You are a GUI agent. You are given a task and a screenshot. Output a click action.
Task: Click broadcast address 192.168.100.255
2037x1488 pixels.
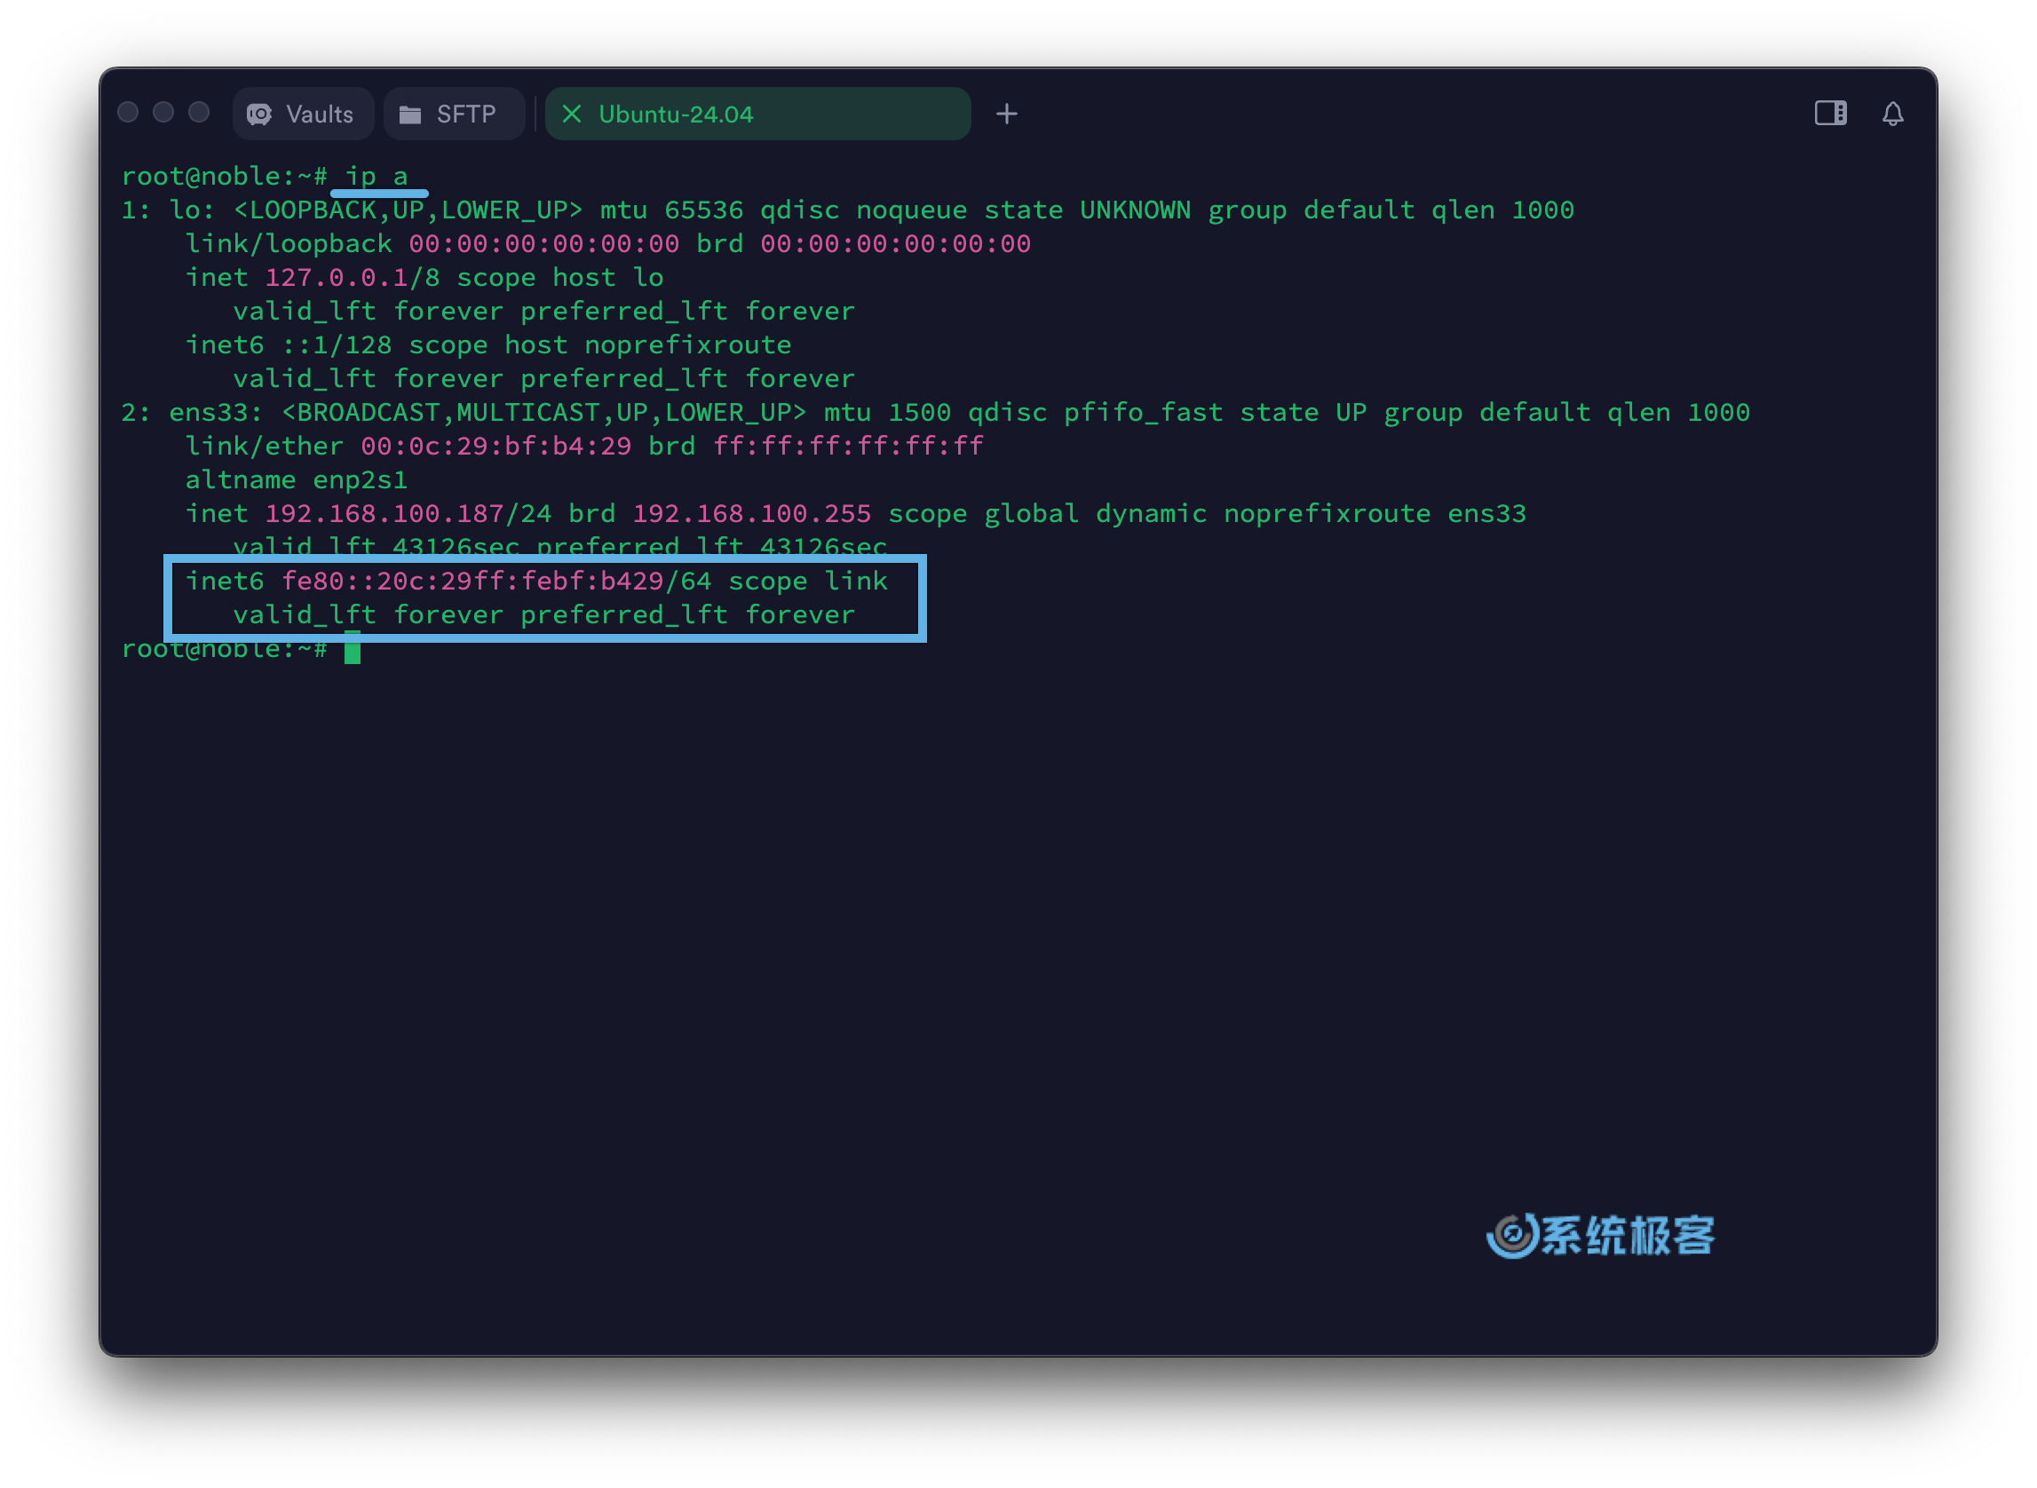(x=751, y=513)
